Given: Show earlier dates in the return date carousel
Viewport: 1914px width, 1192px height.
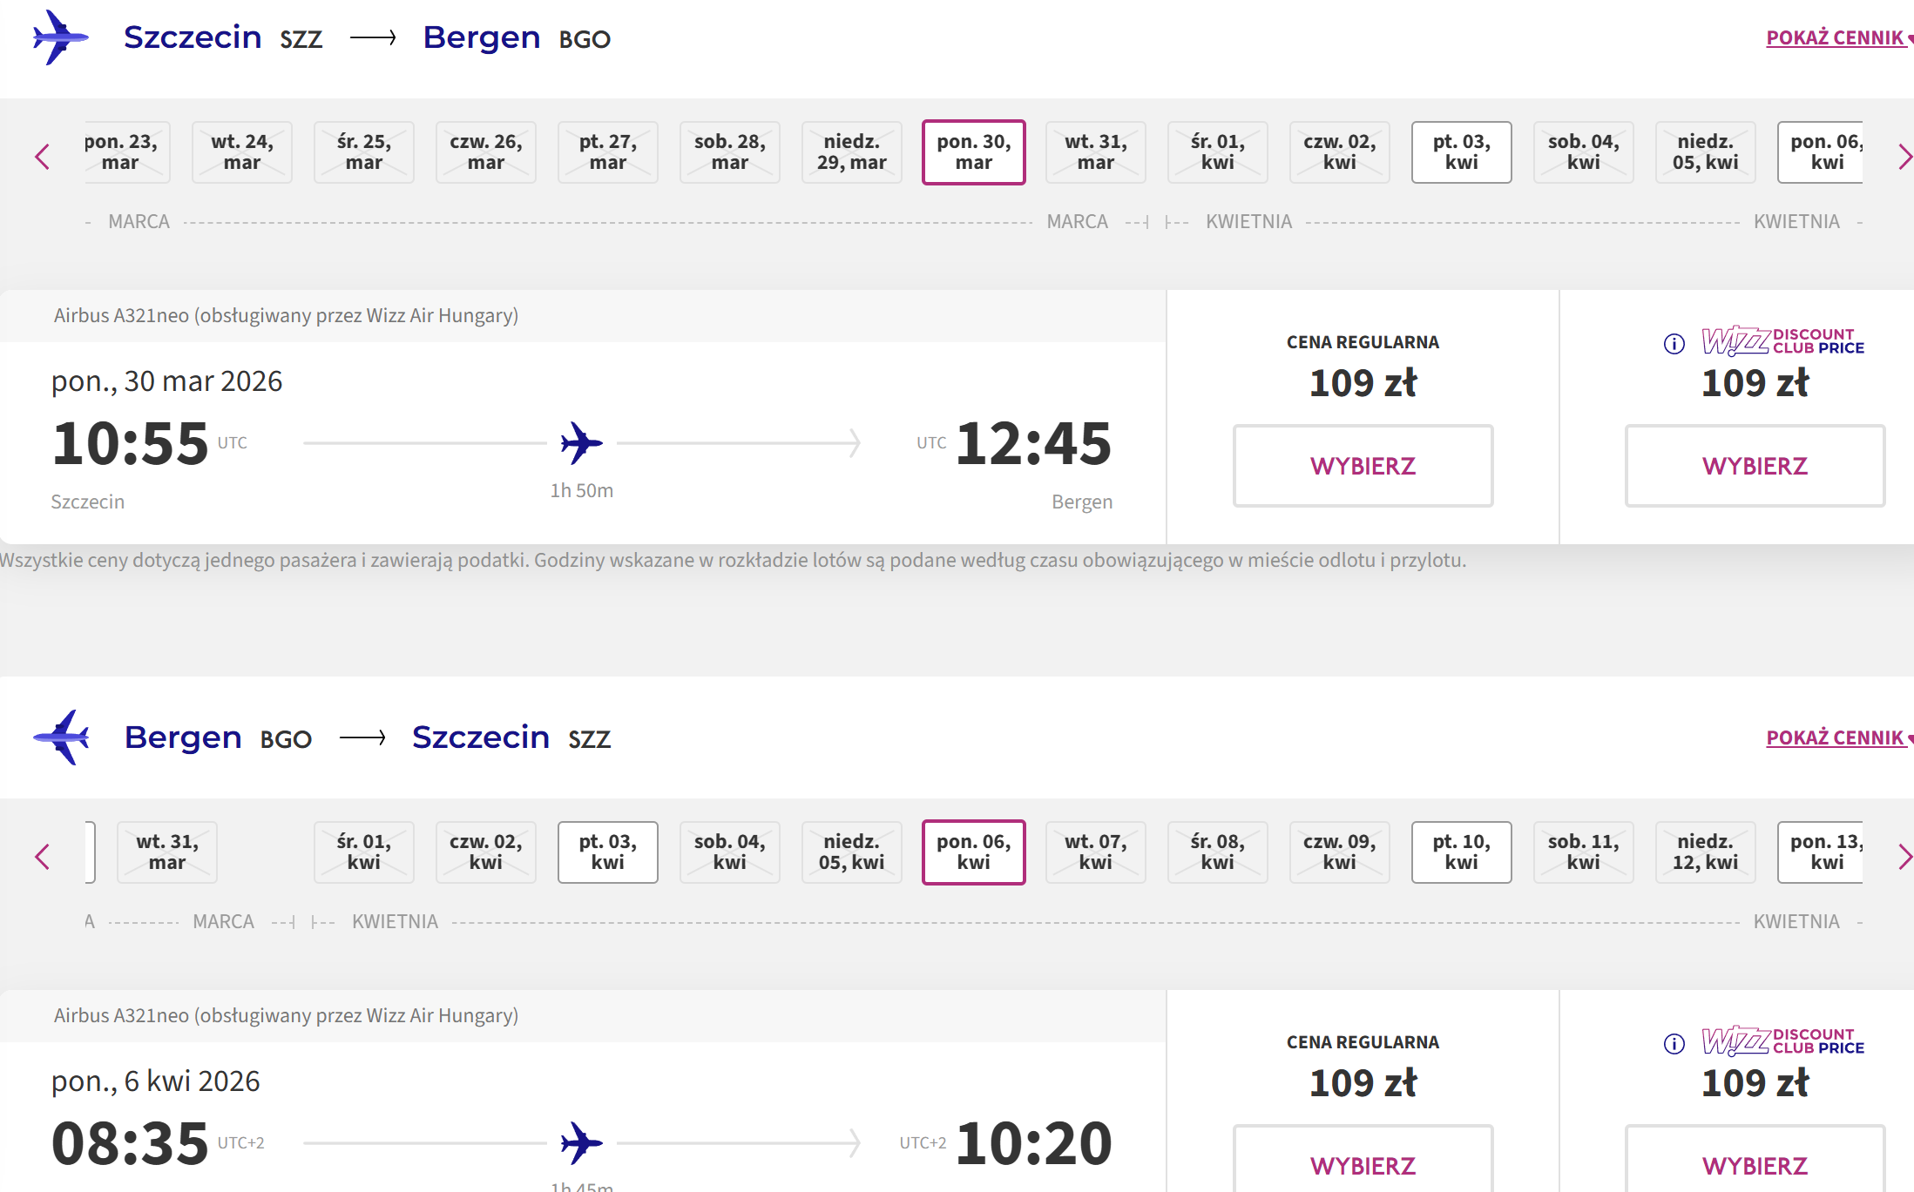Looking at the screenshot, I should point(42,857).
